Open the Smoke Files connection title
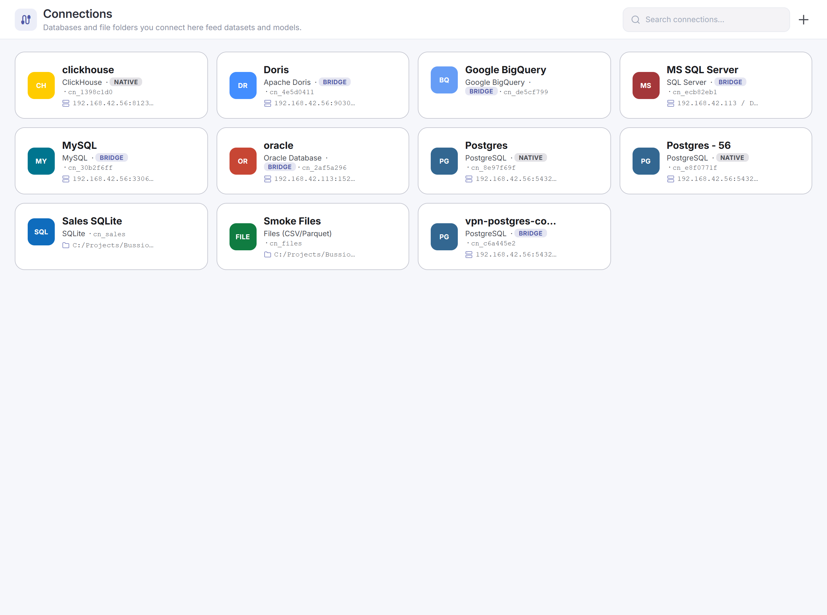The image size is (827, 615). coord(292,221)
